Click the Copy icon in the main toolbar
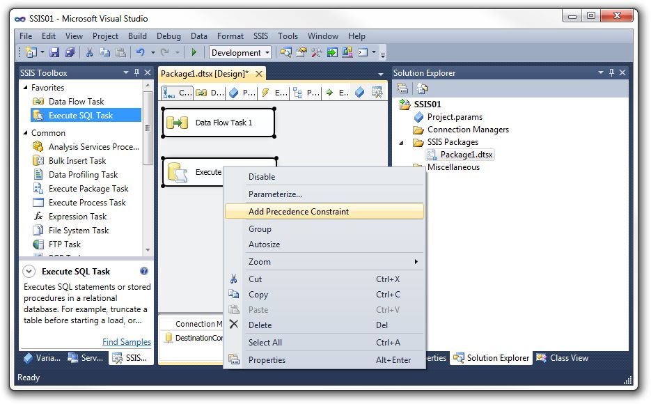This screenshot has height=404, width=651. [104, 52]
